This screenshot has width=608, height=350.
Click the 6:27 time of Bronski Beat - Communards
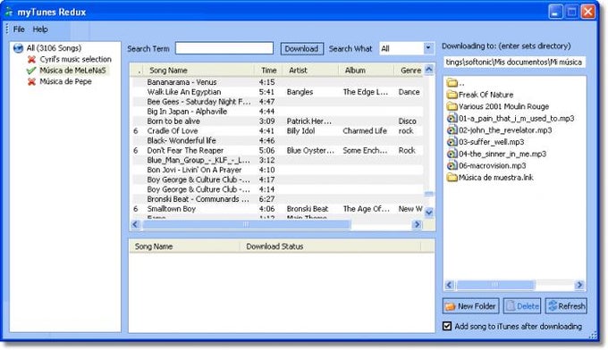pos(266,199)
